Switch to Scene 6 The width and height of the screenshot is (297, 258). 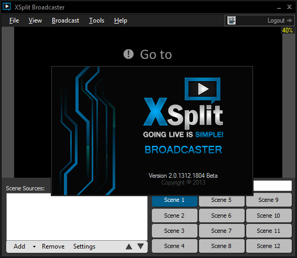tap(222, 216)
